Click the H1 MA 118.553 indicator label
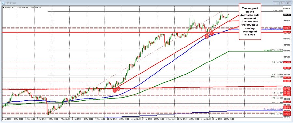 274,29
